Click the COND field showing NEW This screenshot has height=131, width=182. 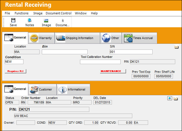click(x=57, y=123)
